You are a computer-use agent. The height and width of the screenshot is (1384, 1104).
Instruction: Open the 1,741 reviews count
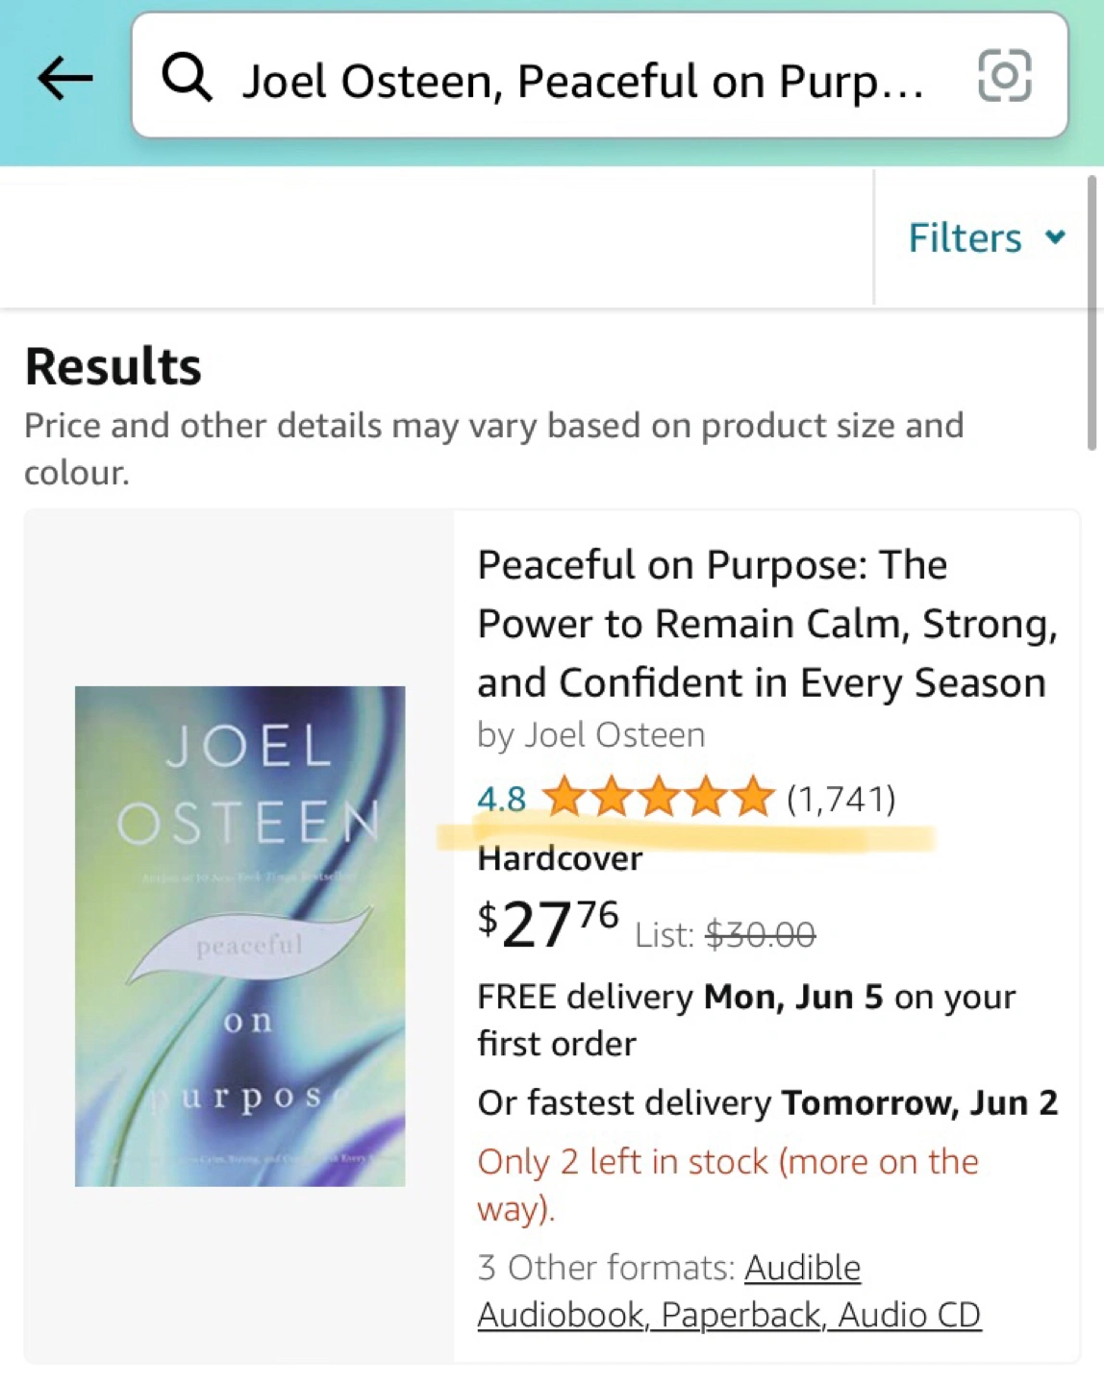tap(841, 799)
